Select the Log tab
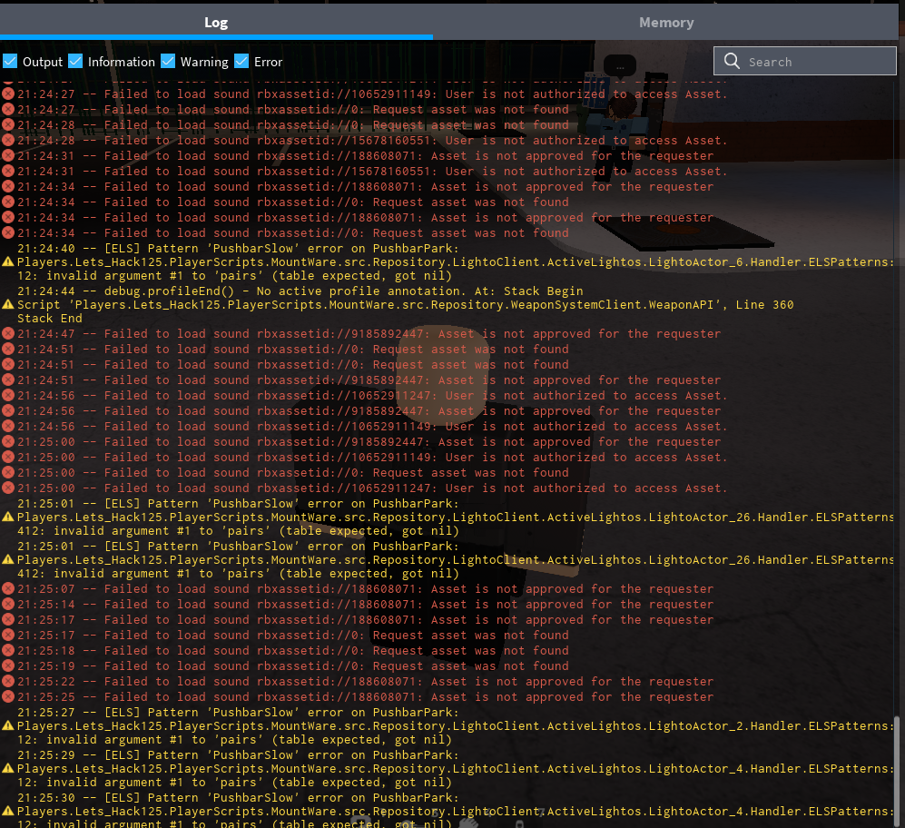The height and width of the screenshot is (828, 905). 216,23
